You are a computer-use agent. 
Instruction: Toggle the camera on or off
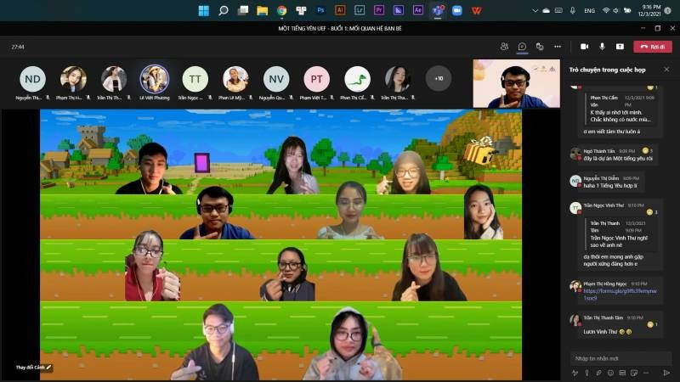[584, 47]
